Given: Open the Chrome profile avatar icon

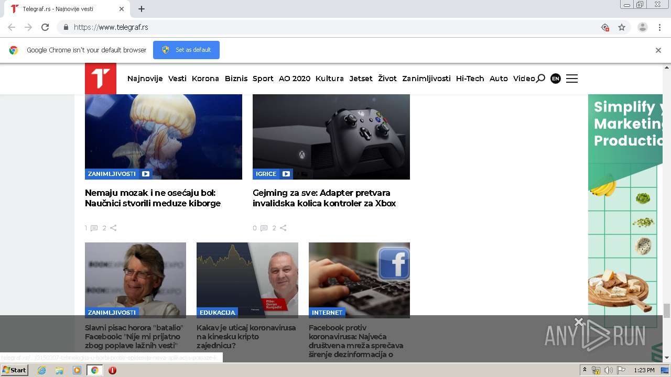Looking at the screenshot, I should coord(643,27).
